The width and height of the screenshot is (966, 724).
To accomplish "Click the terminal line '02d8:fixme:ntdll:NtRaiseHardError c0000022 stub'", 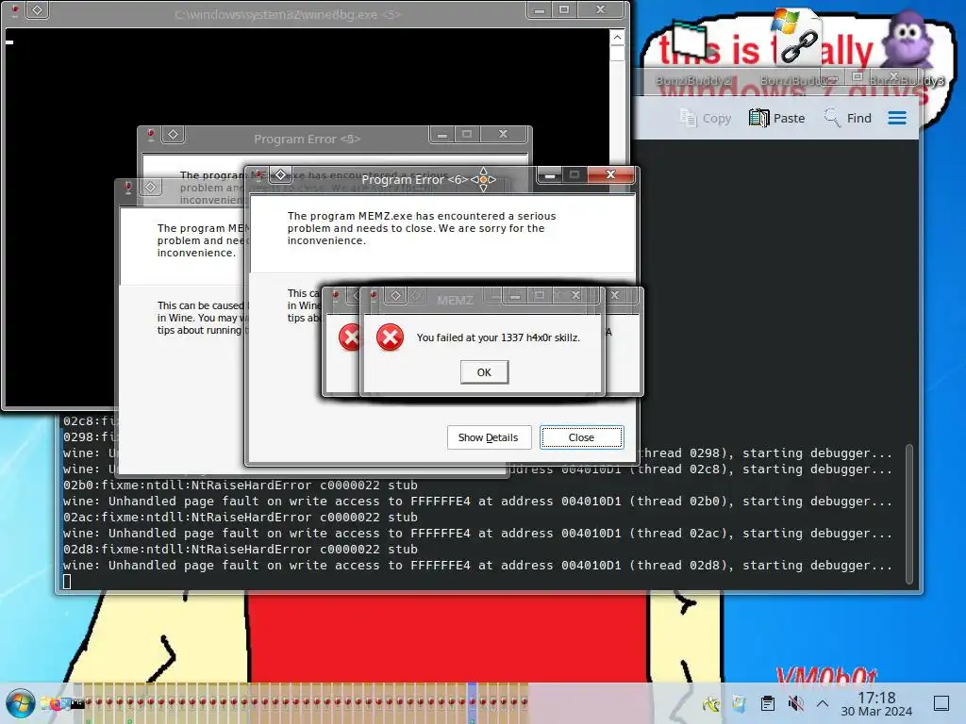I will coord(241,550).
